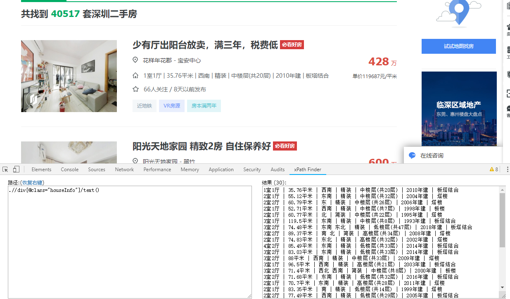Select result row with 74.48平米
The image size is (510, 299).
click(368, 227)
